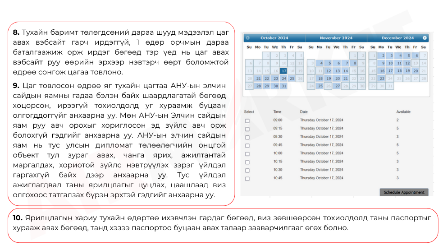The image size is (443, 250).
Task: Select the 09:30 time slot checkbox
Action: (247, 137)
